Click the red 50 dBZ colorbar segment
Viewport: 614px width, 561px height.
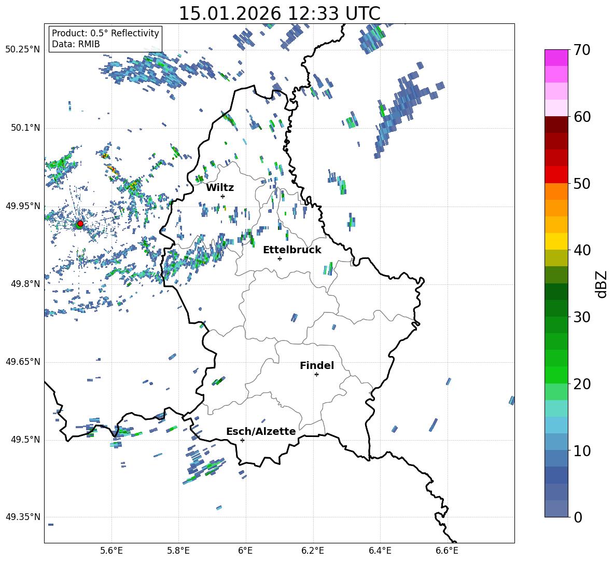coord(556,175)
